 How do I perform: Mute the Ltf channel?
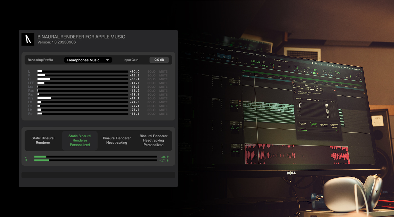(163, 102)
